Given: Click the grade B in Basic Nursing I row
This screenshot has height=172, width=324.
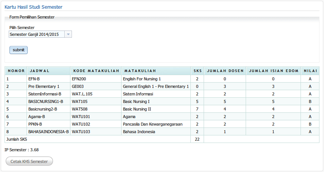Looking at the screenshot, I should click(x=310, y=101).
